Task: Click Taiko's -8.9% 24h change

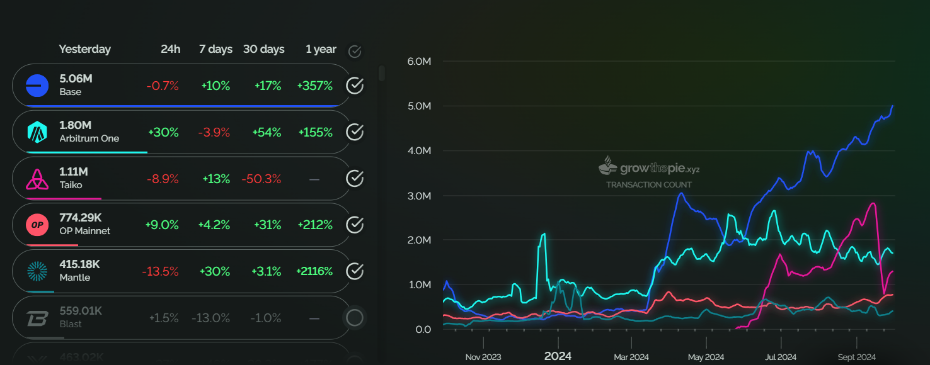Action: [163, 179]
